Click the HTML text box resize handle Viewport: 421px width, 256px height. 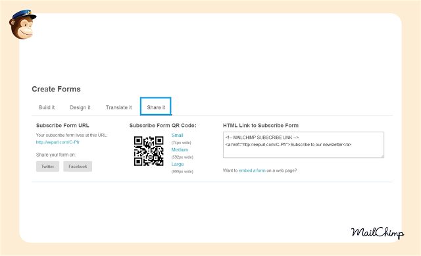pyautogui.click(x=382, y=156)
